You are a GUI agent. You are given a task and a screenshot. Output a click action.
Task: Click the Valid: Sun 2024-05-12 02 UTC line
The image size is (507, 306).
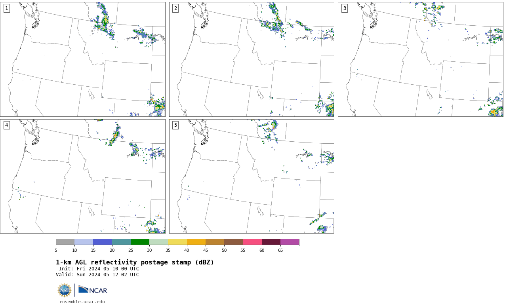click(97, 275)
